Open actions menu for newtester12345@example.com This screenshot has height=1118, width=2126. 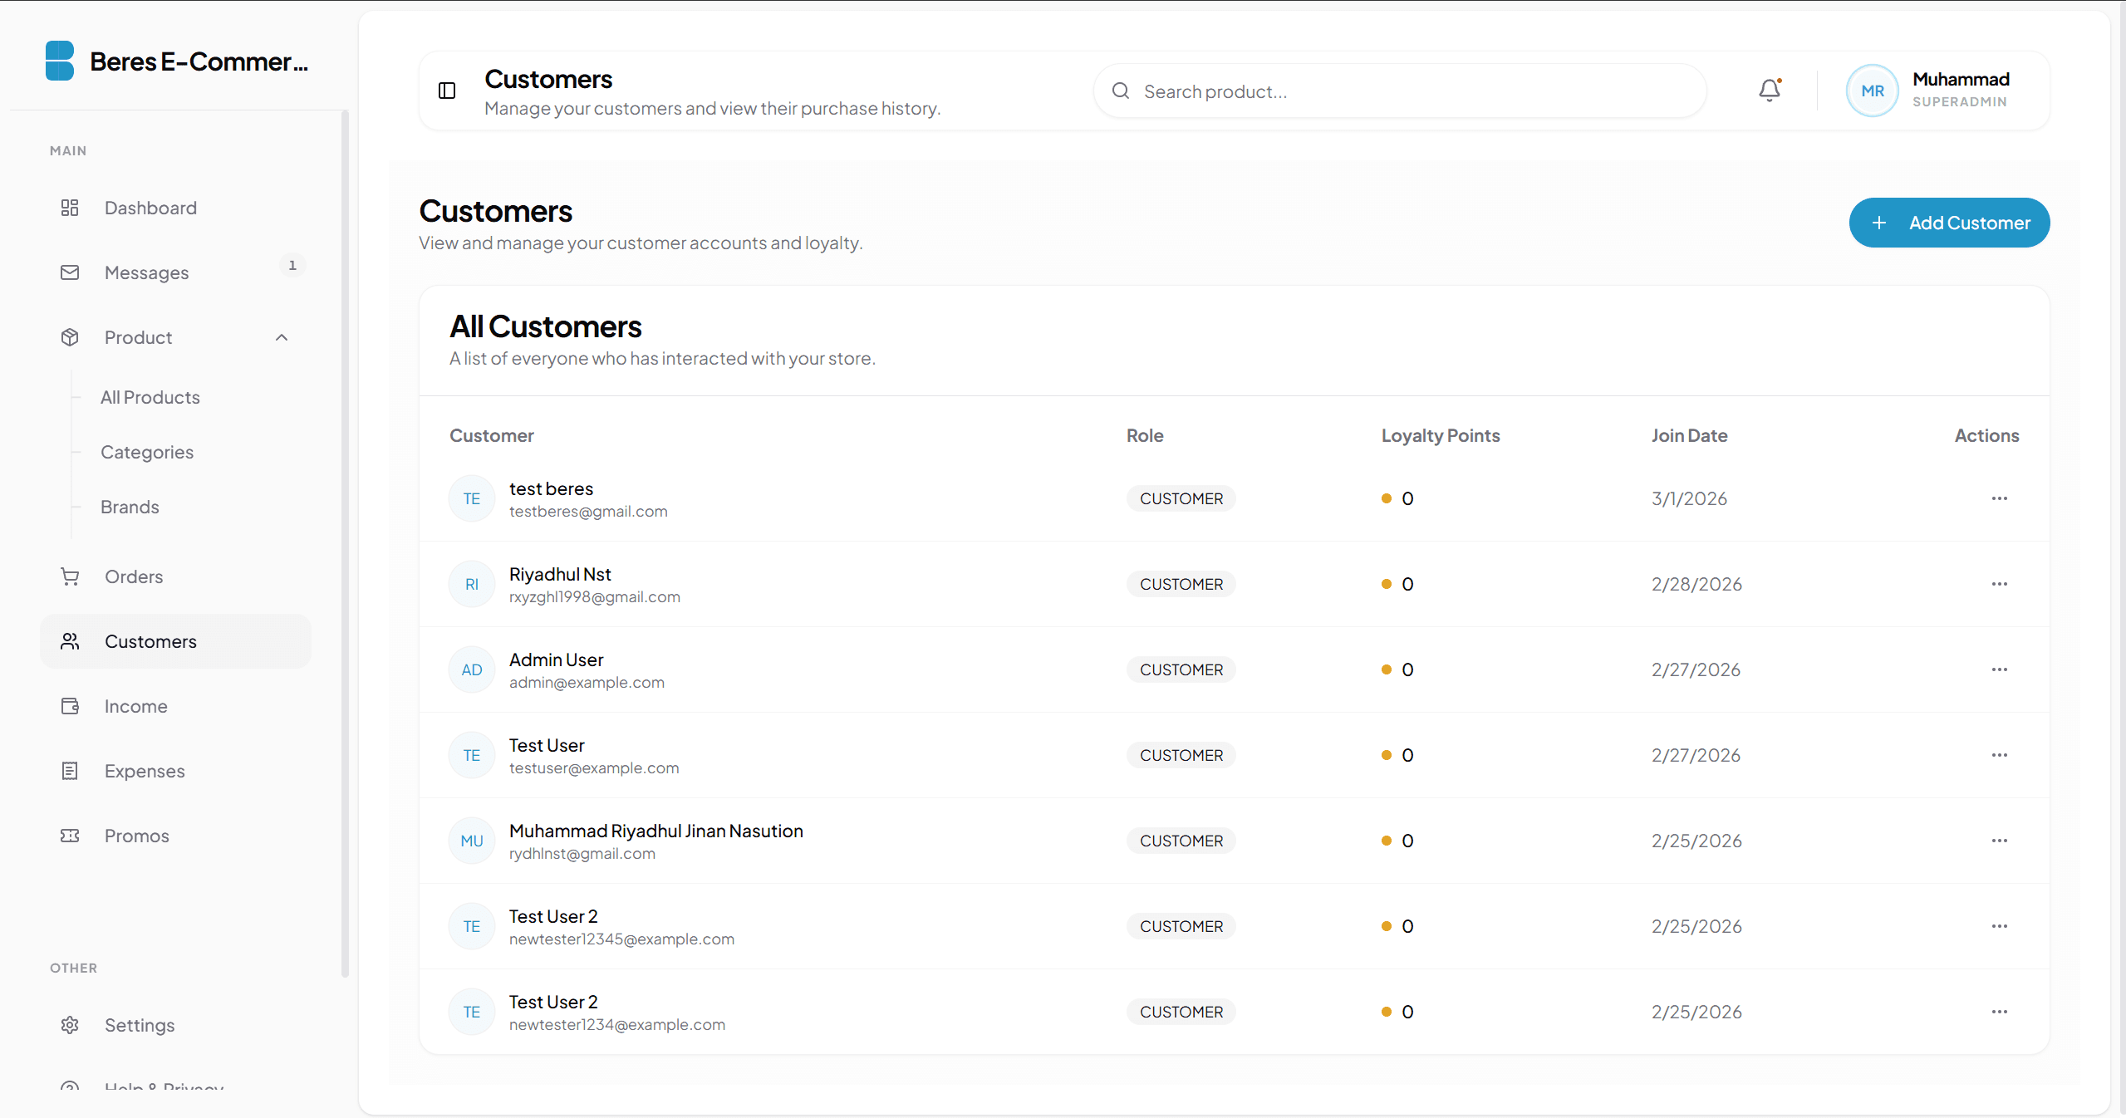[2000, 926]
